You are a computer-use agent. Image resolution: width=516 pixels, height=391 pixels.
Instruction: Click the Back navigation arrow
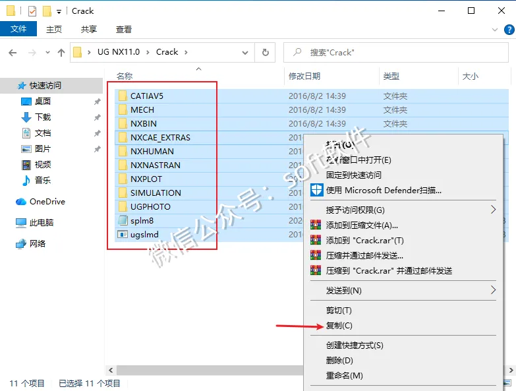13,53
